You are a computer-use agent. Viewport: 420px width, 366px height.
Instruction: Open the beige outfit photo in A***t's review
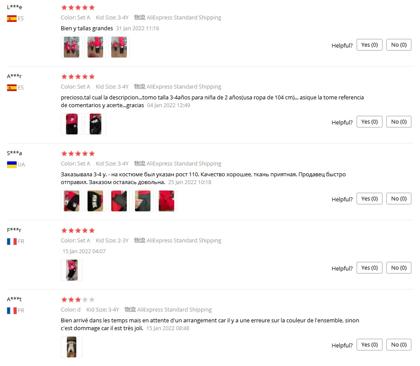[72, 347]
